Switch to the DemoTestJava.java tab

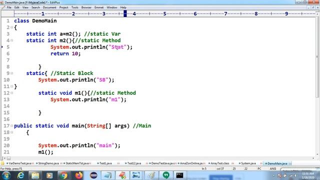point(162,163)
